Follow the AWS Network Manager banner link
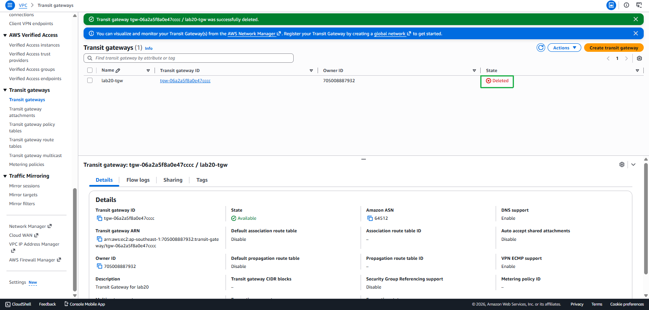 click(x=254, y=34)
